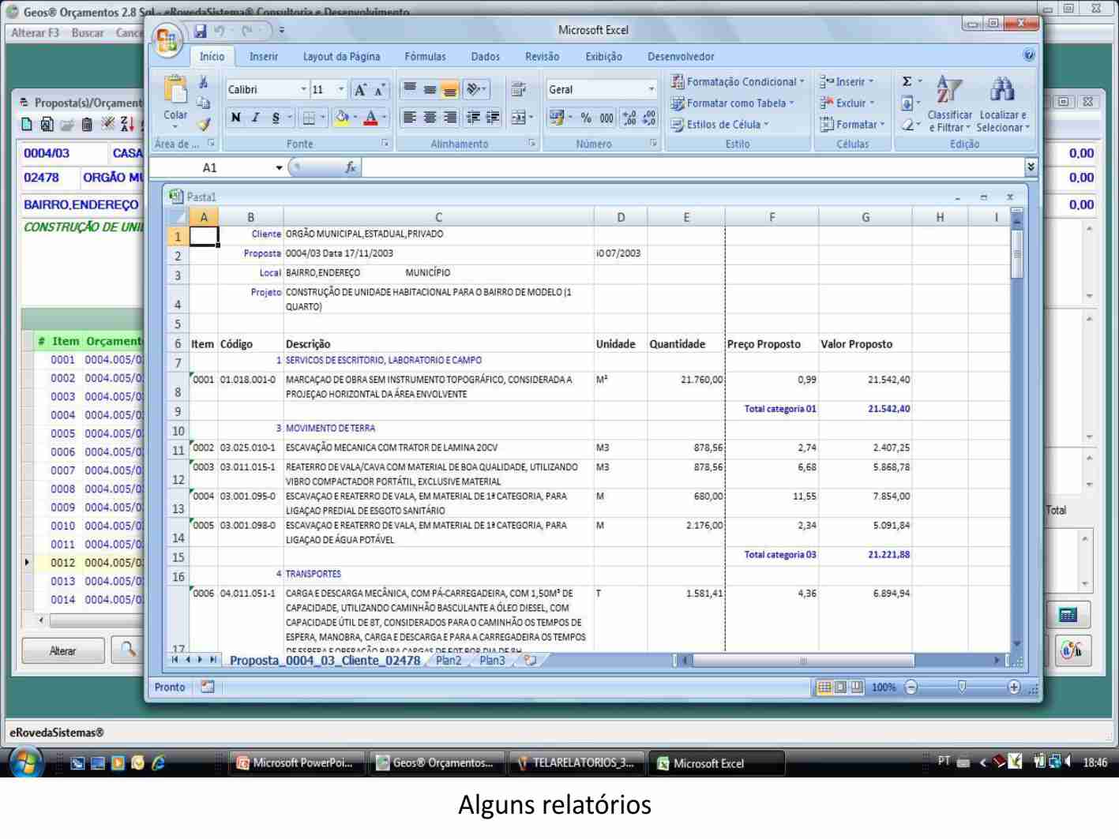The image size is (1119, 839).
Task: Apply thousands separator 000 format
Action: coord(606,118)
